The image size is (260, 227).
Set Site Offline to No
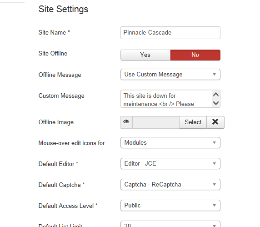(x=195, y=55)
